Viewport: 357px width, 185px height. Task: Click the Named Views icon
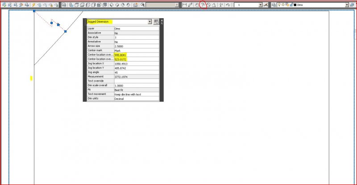pos(64,5)
